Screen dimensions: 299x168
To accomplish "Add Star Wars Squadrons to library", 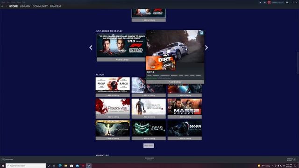I will [113, 95].
